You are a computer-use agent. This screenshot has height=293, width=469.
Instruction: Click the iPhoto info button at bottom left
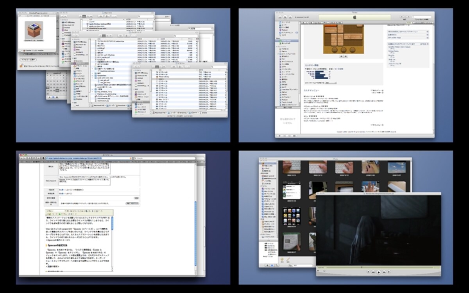point(272,265)
